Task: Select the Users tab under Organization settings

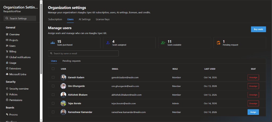Action: coord(70,19)
